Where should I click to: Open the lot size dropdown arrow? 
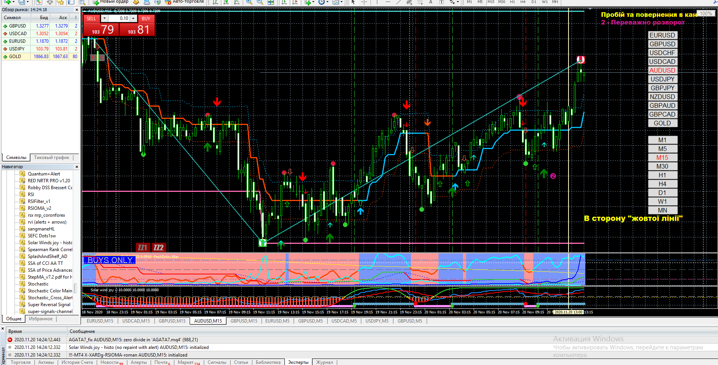point(104,18)
